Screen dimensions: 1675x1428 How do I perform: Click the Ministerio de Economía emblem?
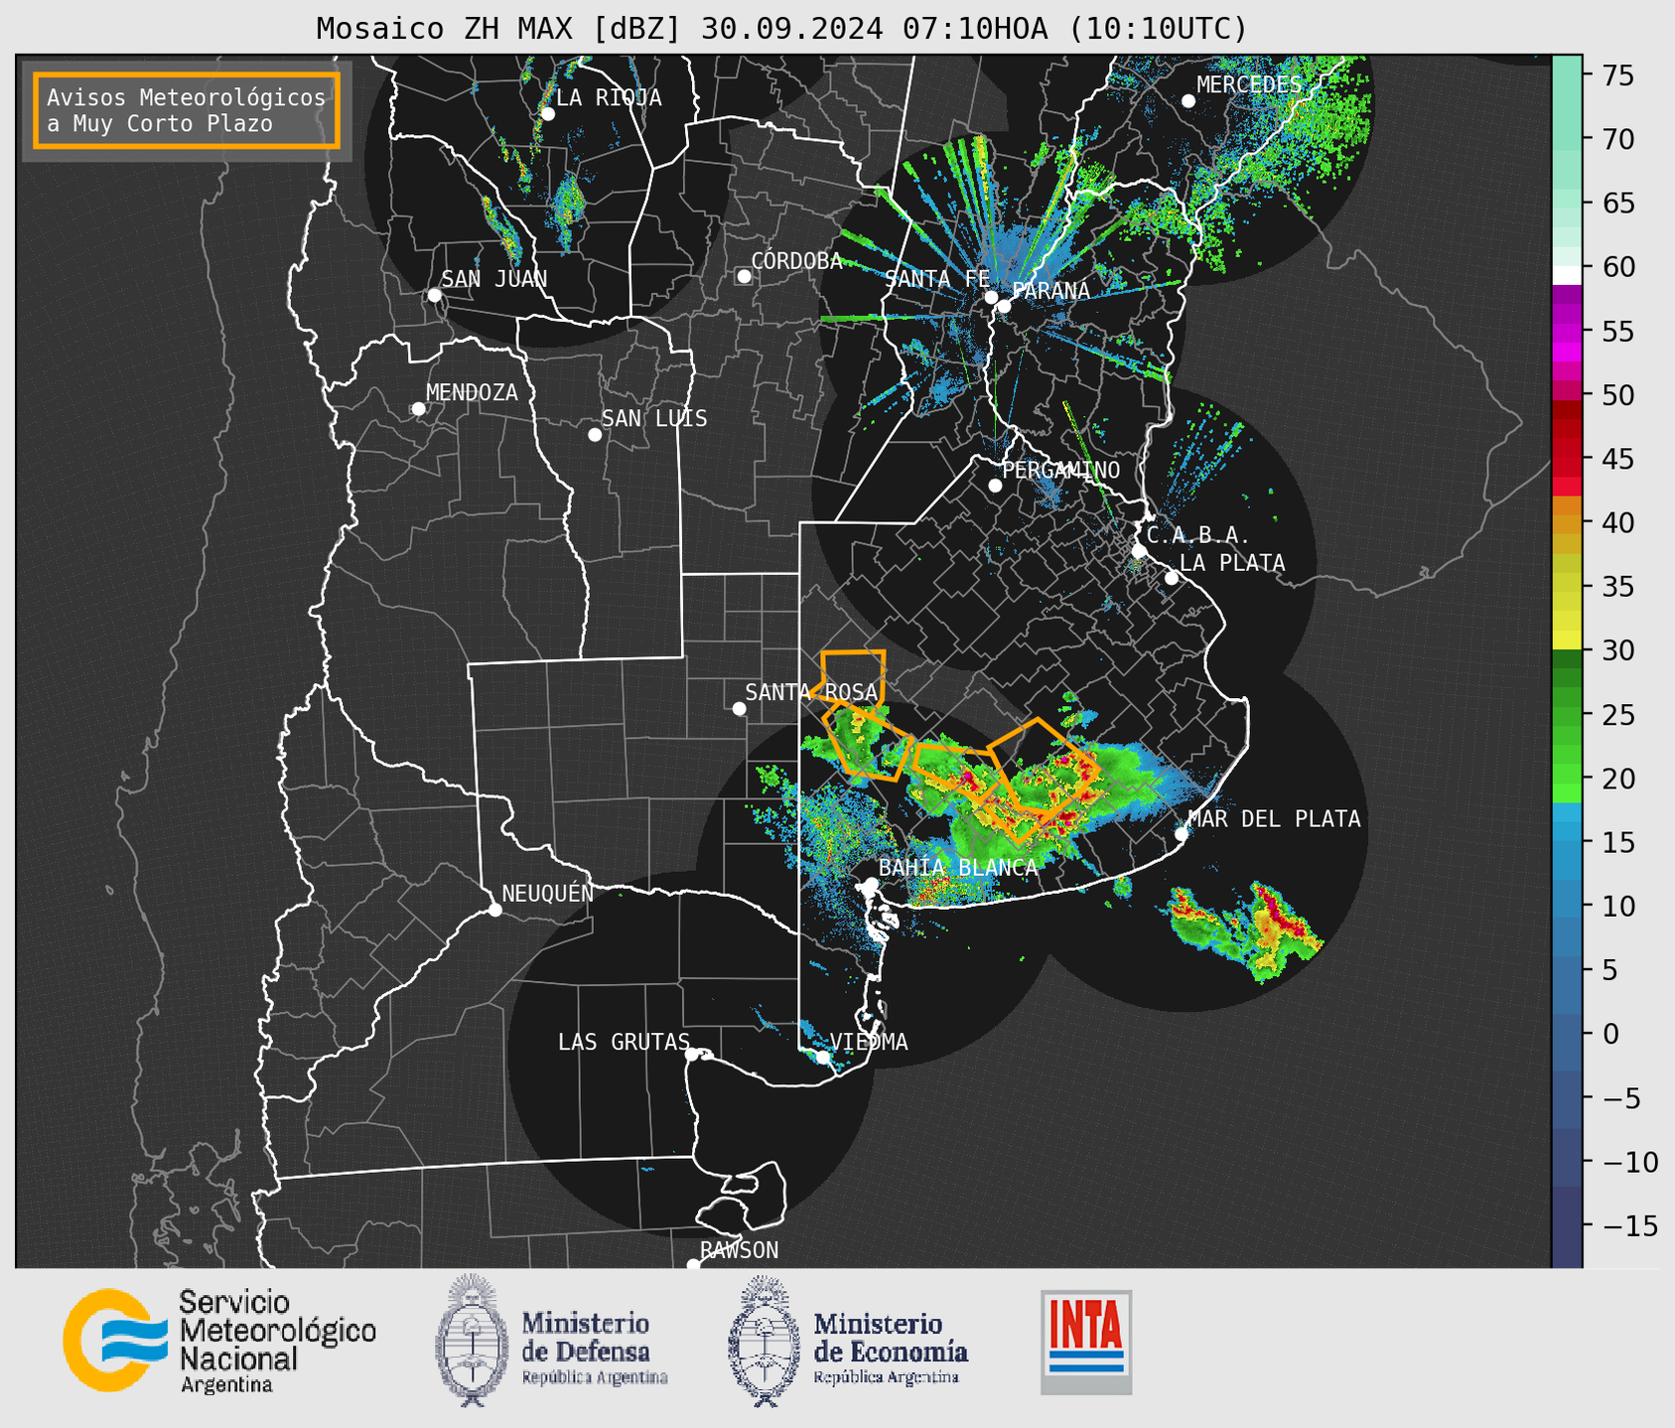click(763, 1341)
